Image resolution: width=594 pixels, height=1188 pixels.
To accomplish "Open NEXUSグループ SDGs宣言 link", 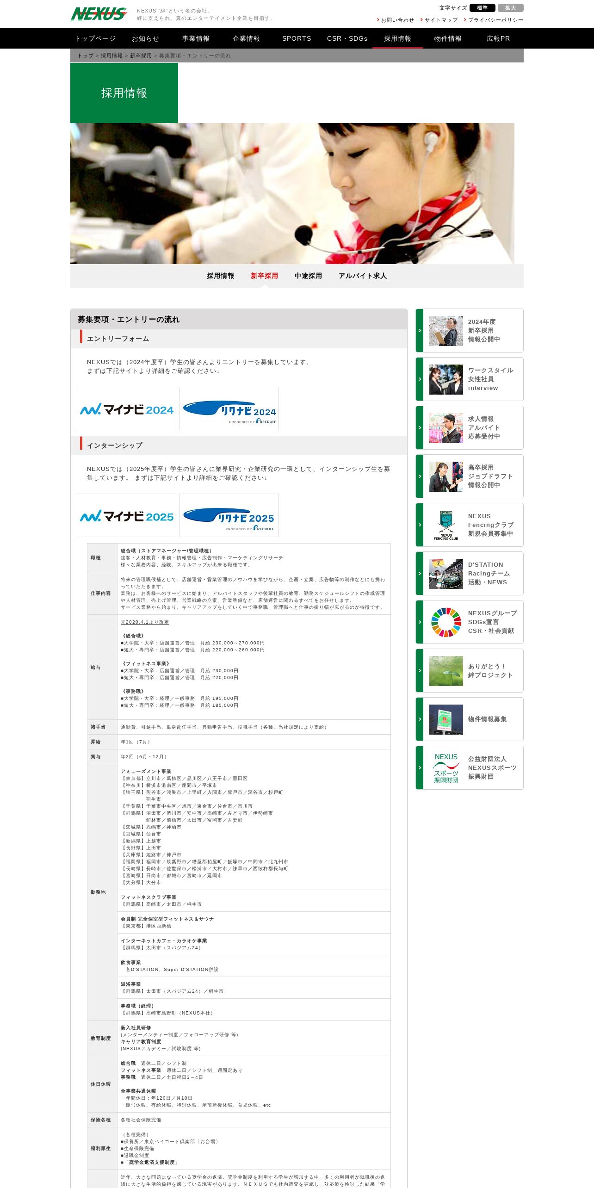I will pyautogui.click(x=492, y=622).
